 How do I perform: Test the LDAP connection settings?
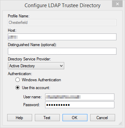click(x=47, y=118)
